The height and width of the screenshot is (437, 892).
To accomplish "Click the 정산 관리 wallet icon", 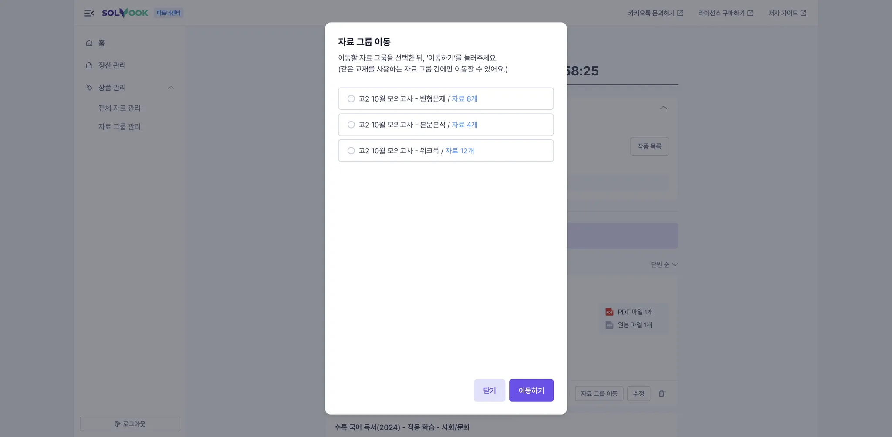I will point(89,65).
